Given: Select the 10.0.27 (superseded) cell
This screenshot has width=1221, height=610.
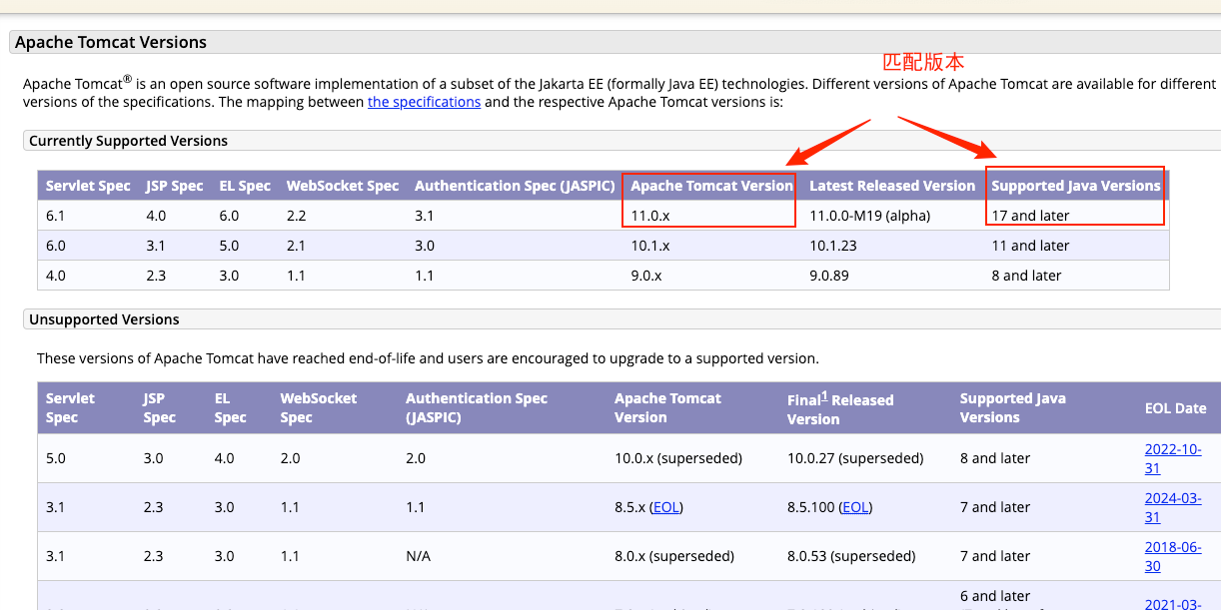Looking at the screenshot, I should coord(855,458).
